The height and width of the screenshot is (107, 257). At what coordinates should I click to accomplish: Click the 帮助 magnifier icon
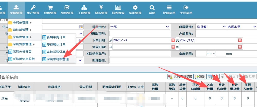click(152, 8)
